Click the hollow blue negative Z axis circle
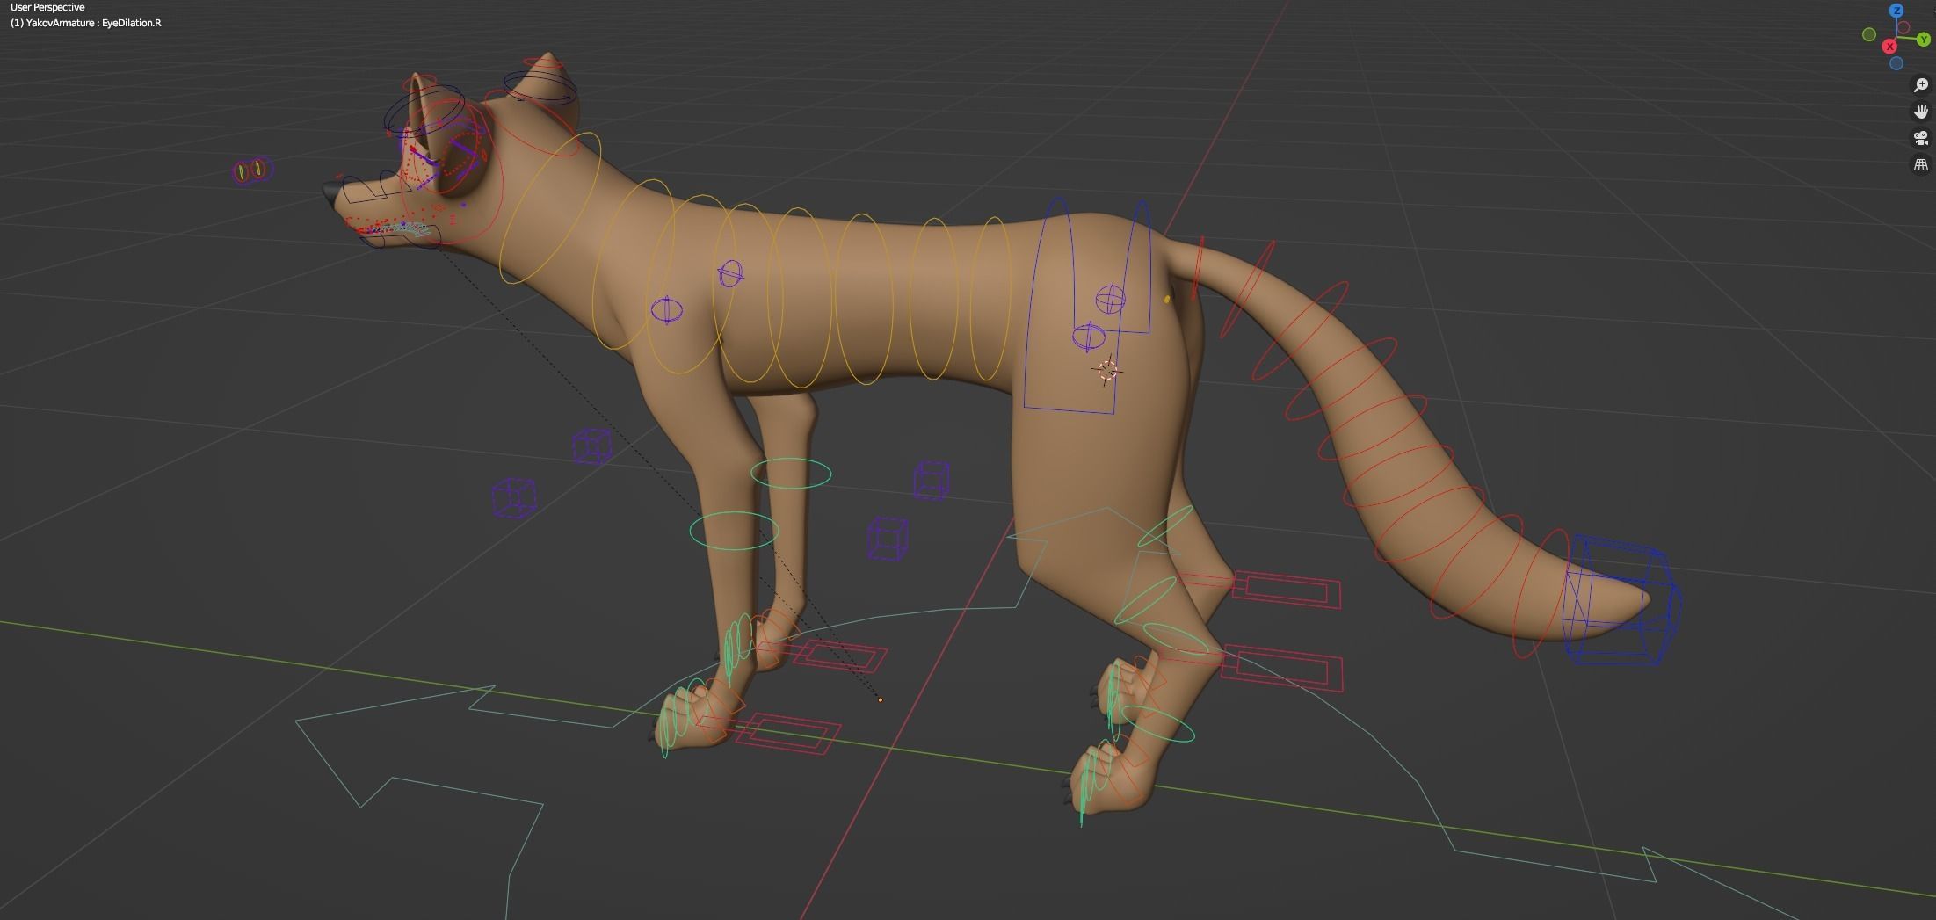This screenshot has height=920, width=1936. click(x=1896, y=63)
